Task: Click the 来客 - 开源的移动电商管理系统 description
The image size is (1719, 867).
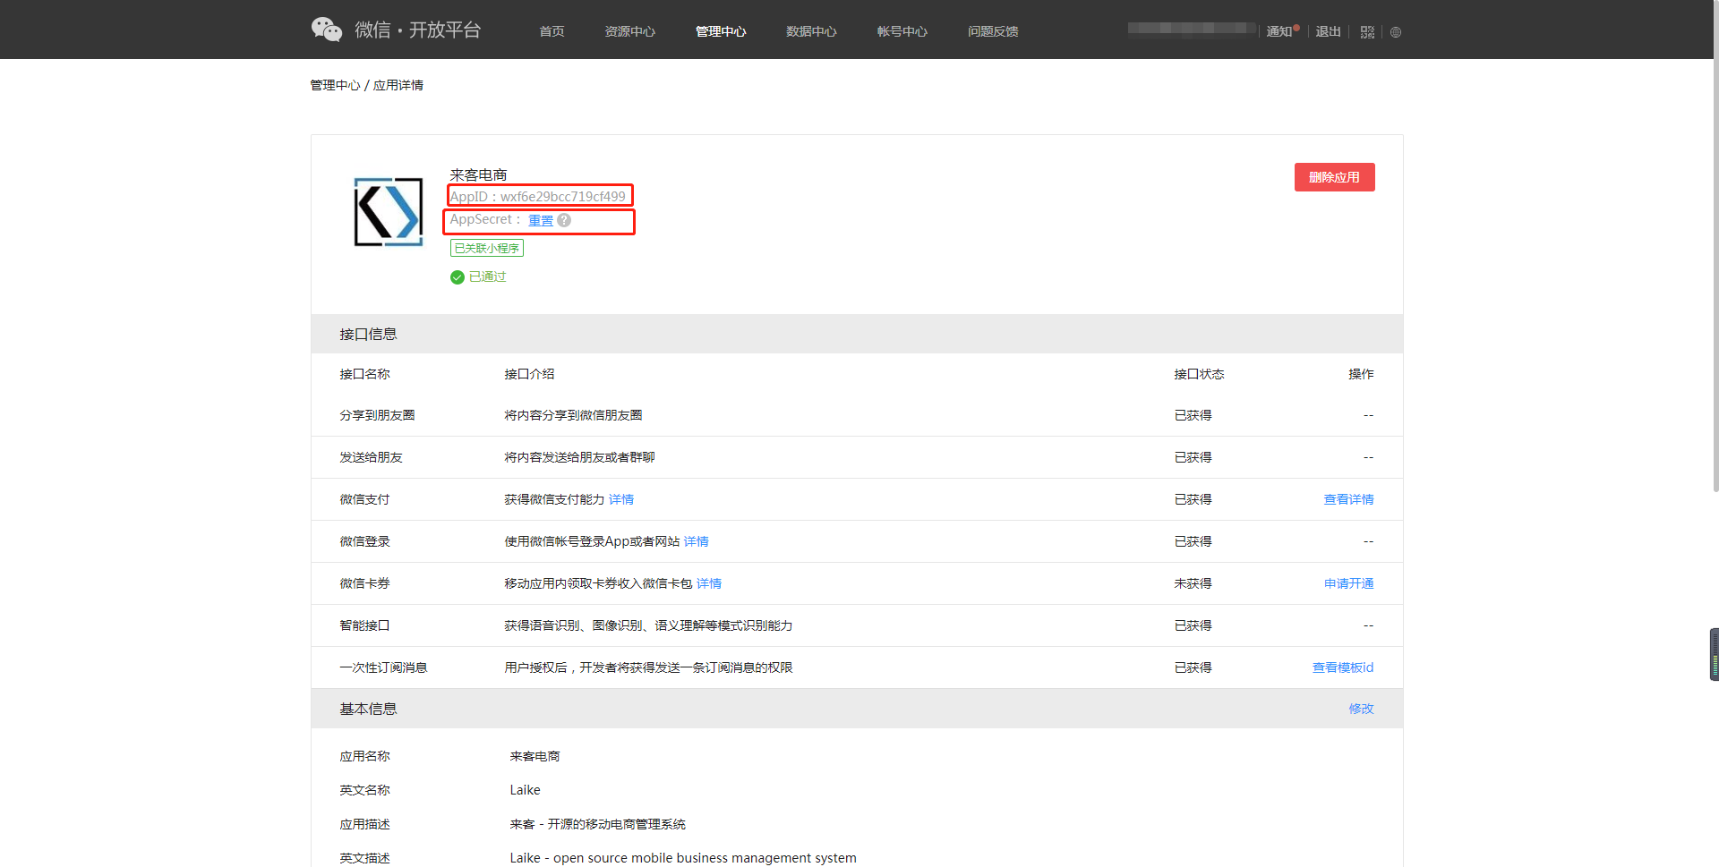Action: 598,824
